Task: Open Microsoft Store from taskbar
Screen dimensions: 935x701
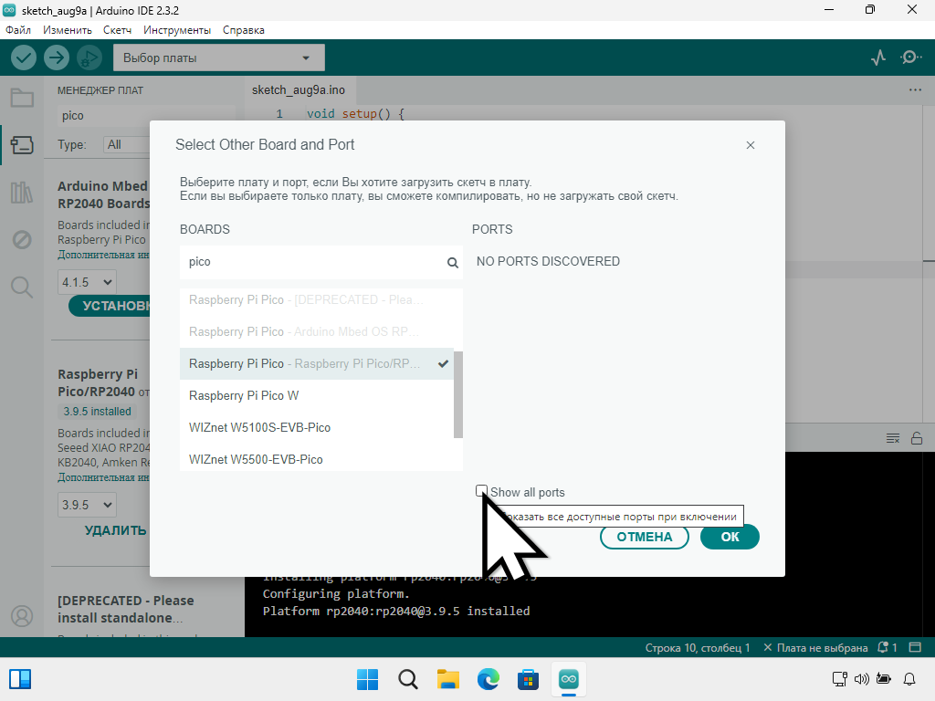Action: point(528,679)
